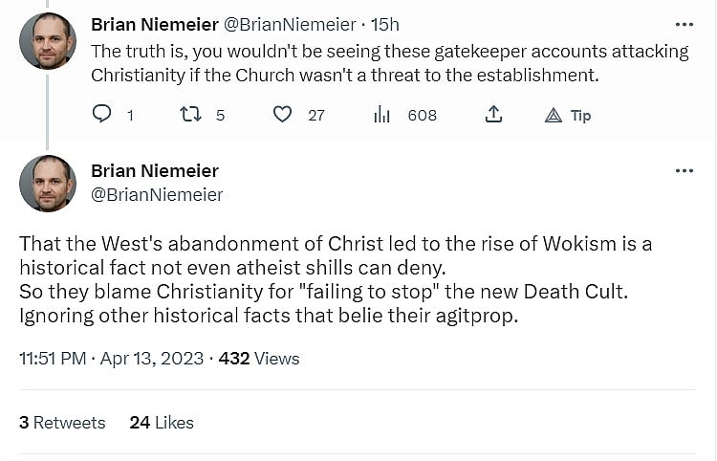Open Brian Niemeier name on first tweet

(x=154, y=24)
